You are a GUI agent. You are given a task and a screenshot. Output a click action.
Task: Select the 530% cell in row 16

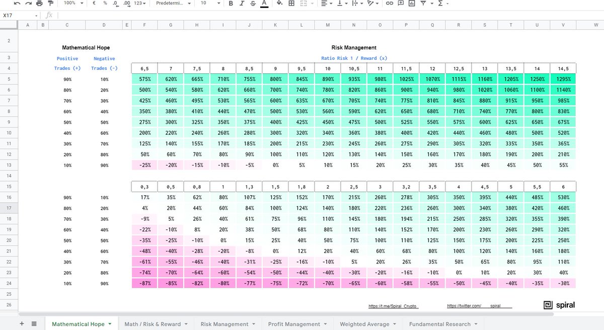click(562, 197)
